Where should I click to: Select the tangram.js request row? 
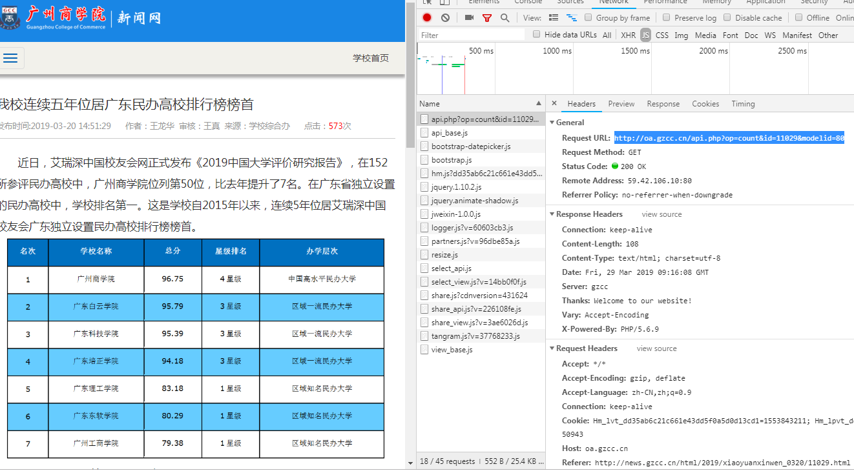click(x=481, y=336)
